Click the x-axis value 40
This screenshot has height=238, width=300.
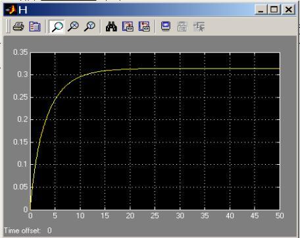(x=230, y=216)
